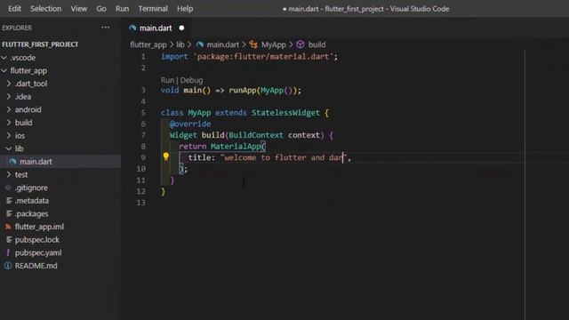Collapse the flutter_app folder
This screenshot has height=320, width=569.
pos(4,71)
